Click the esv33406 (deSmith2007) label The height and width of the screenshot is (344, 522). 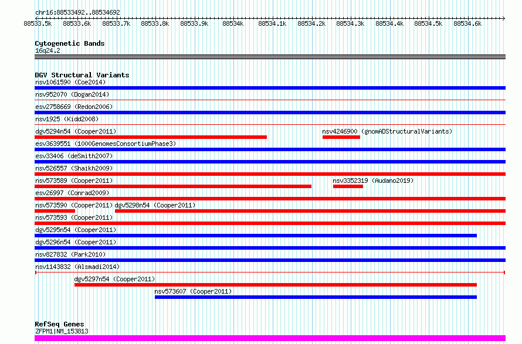click(x=74, y=156)
